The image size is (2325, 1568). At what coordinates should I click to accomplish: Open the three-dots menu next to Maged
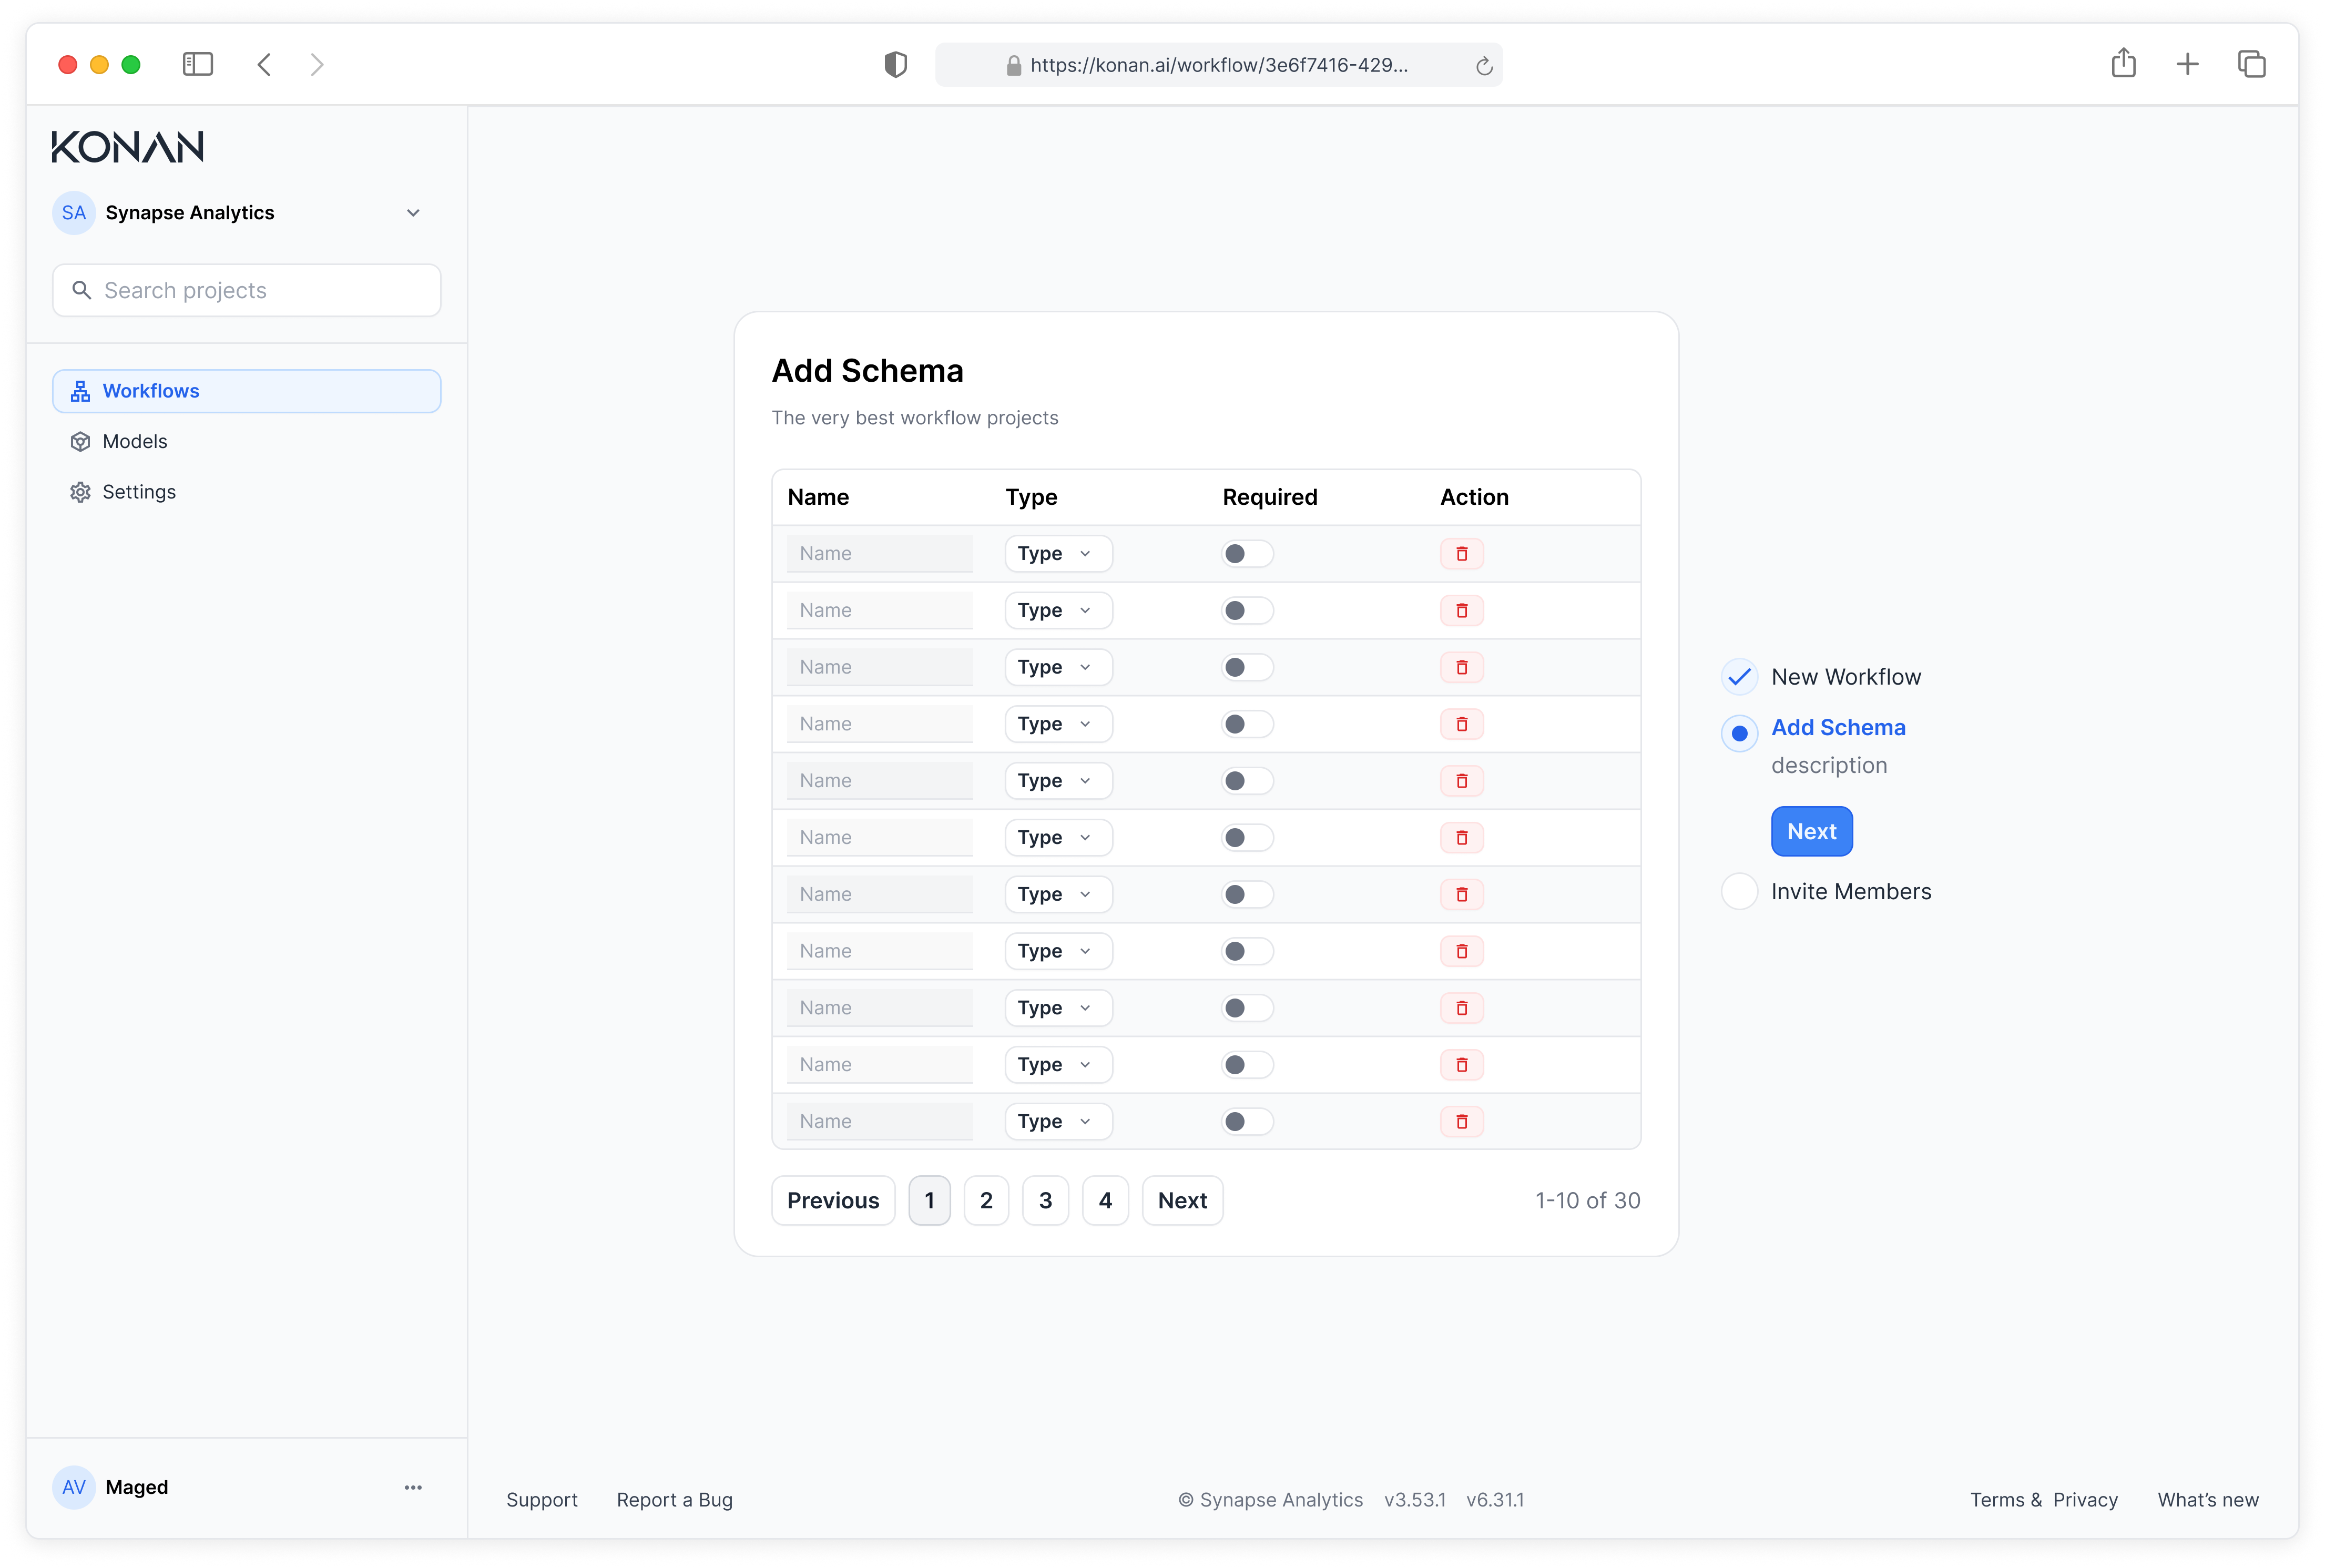(413, 1487)
